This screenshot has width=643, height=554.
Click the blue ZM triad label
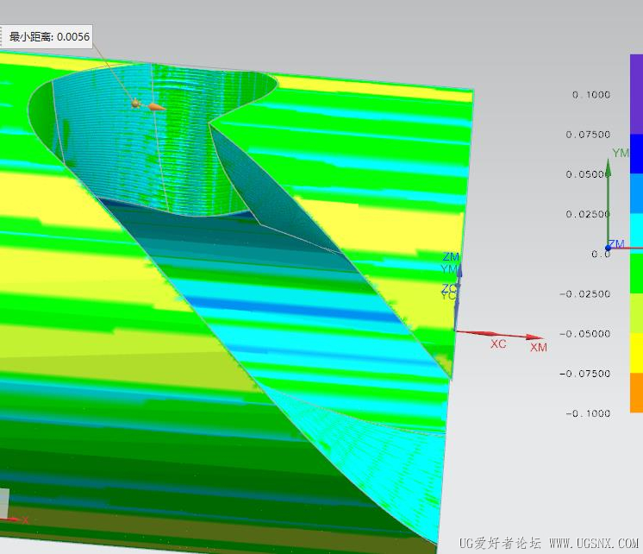451,257
